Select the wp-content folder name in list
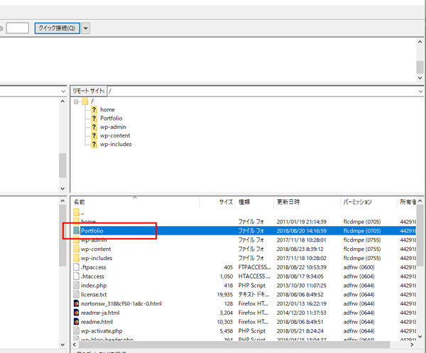 pos(96,249)
